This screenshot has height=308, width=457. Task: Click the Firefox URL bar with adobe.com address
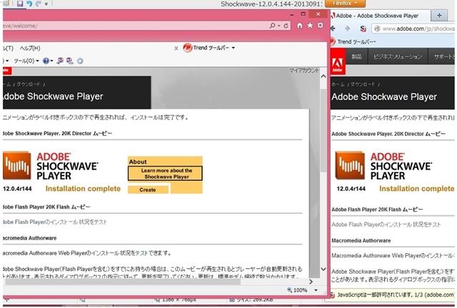[x=413, y=29]
